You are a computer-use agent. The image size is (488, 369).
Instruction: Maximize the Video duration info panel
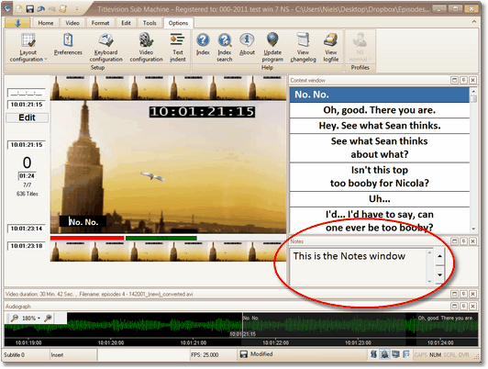[x=454, y=294]
